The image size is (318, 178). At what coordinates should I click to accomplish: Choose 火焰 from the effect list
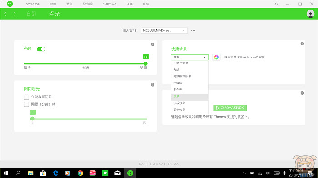tap(189, 70)
